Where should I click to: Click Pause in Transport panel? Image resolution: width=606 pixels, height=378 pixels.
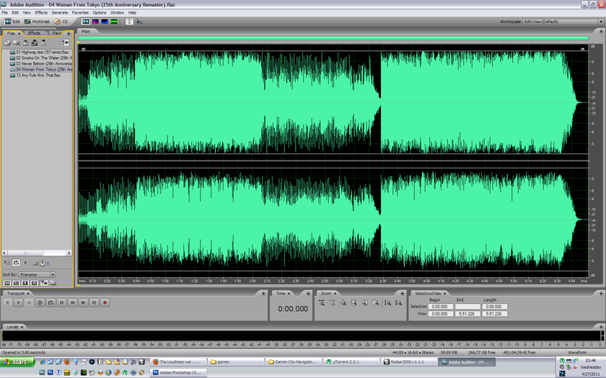pyautogui.click(x=29, y=303)
